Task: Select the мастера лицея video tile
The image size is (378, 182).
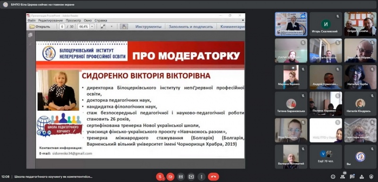Action: click(360, 130)
